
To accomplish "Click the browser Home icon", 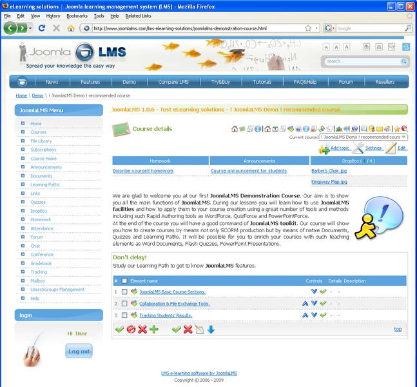I will (71, 28).
